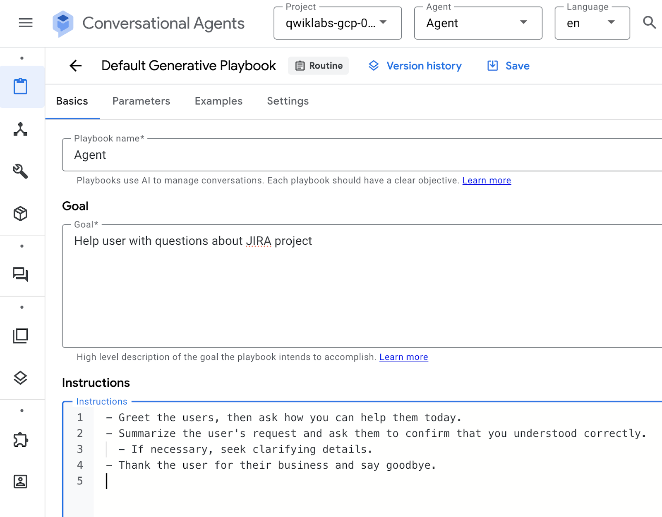Open Tools wrench icon in sidebar
The height and width of the screenshot is (517, 662).
21,171
